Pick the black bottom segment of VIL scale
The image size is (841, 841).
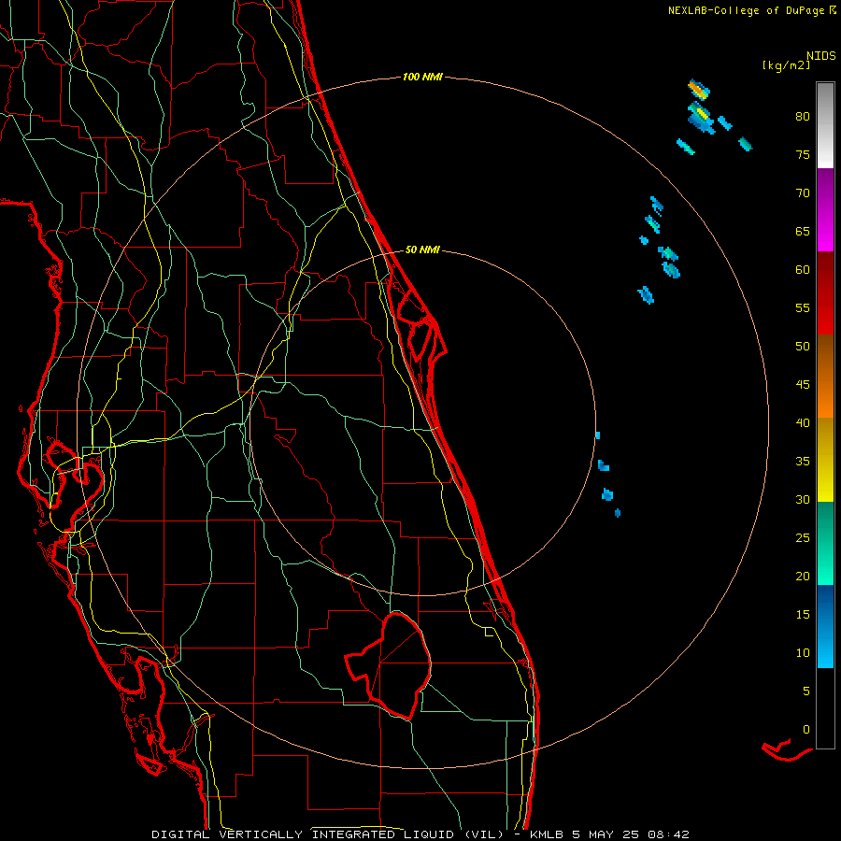(825, 708)
